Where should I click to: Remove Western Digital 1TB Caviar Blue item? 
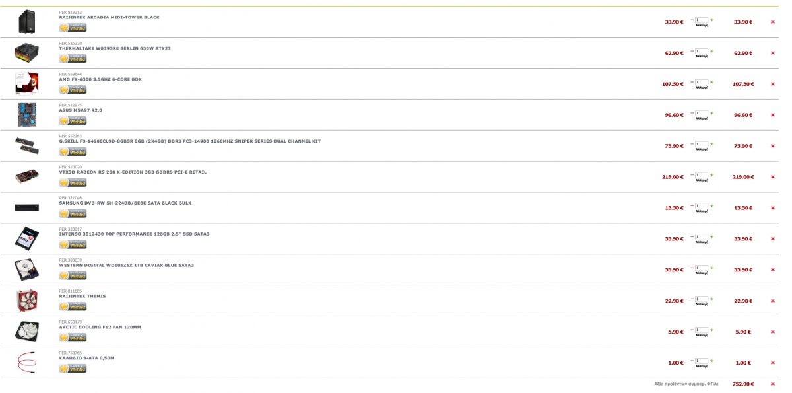click(773, 269)
